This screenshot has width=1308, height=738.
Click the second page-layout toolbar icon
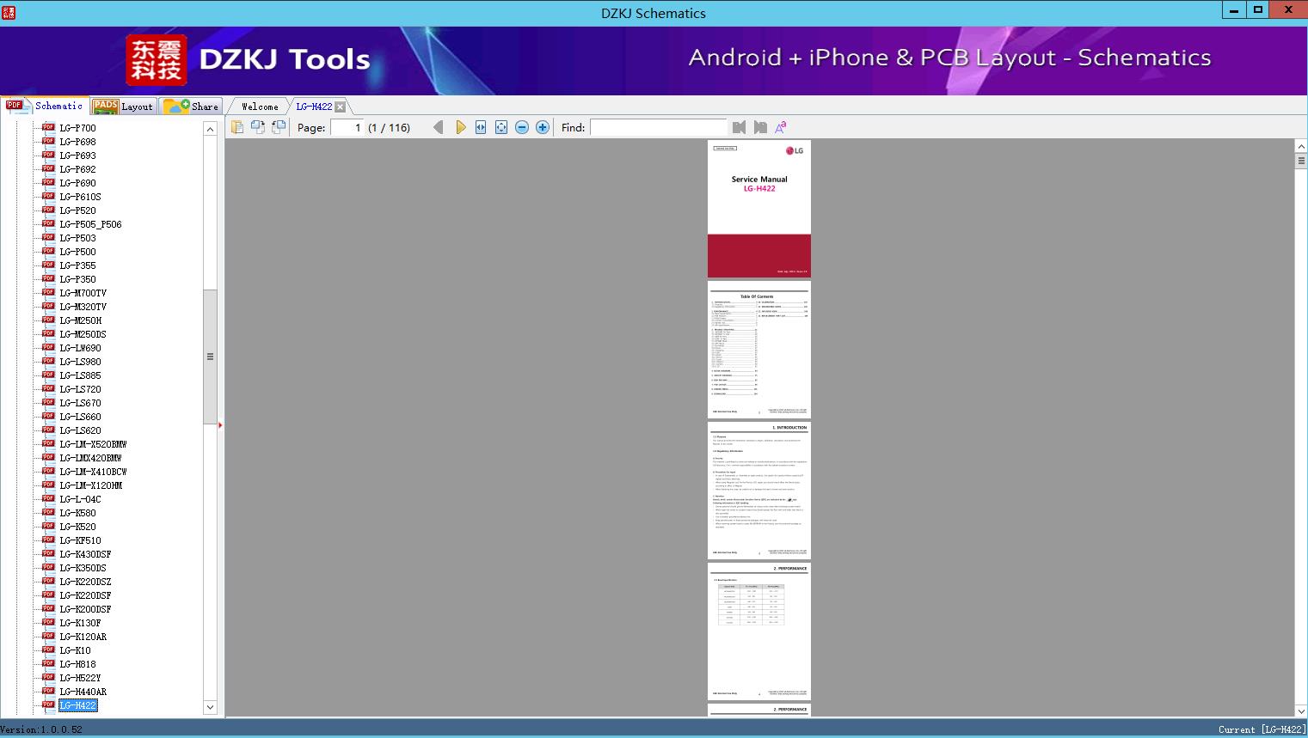[x=258, y=127]
